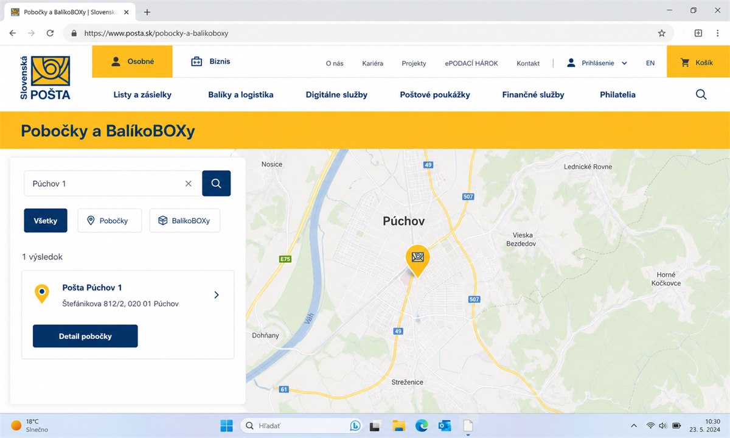The height and width of the screenshot is (438, 730).
Task: Open Task View from the taskbar
Action: pos(375,425)
